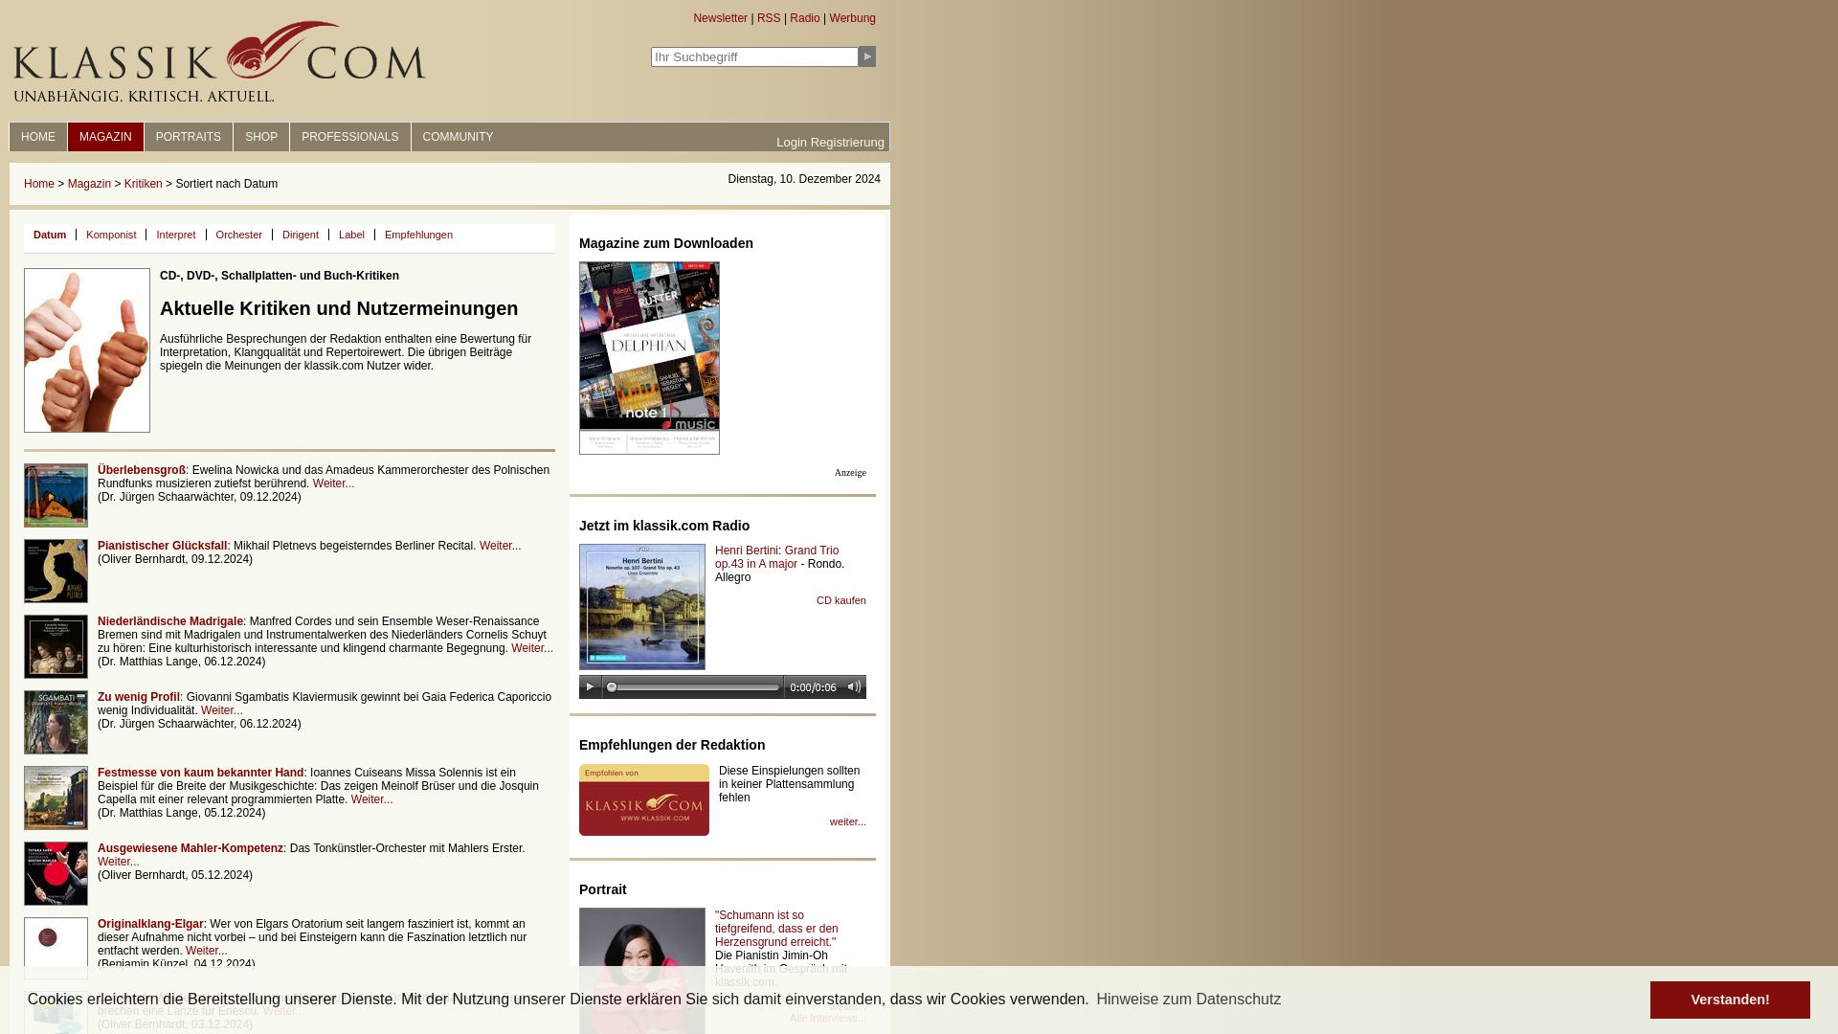
Task: Open the PORTRAITS navigation tab
Action: pos(189,137)
